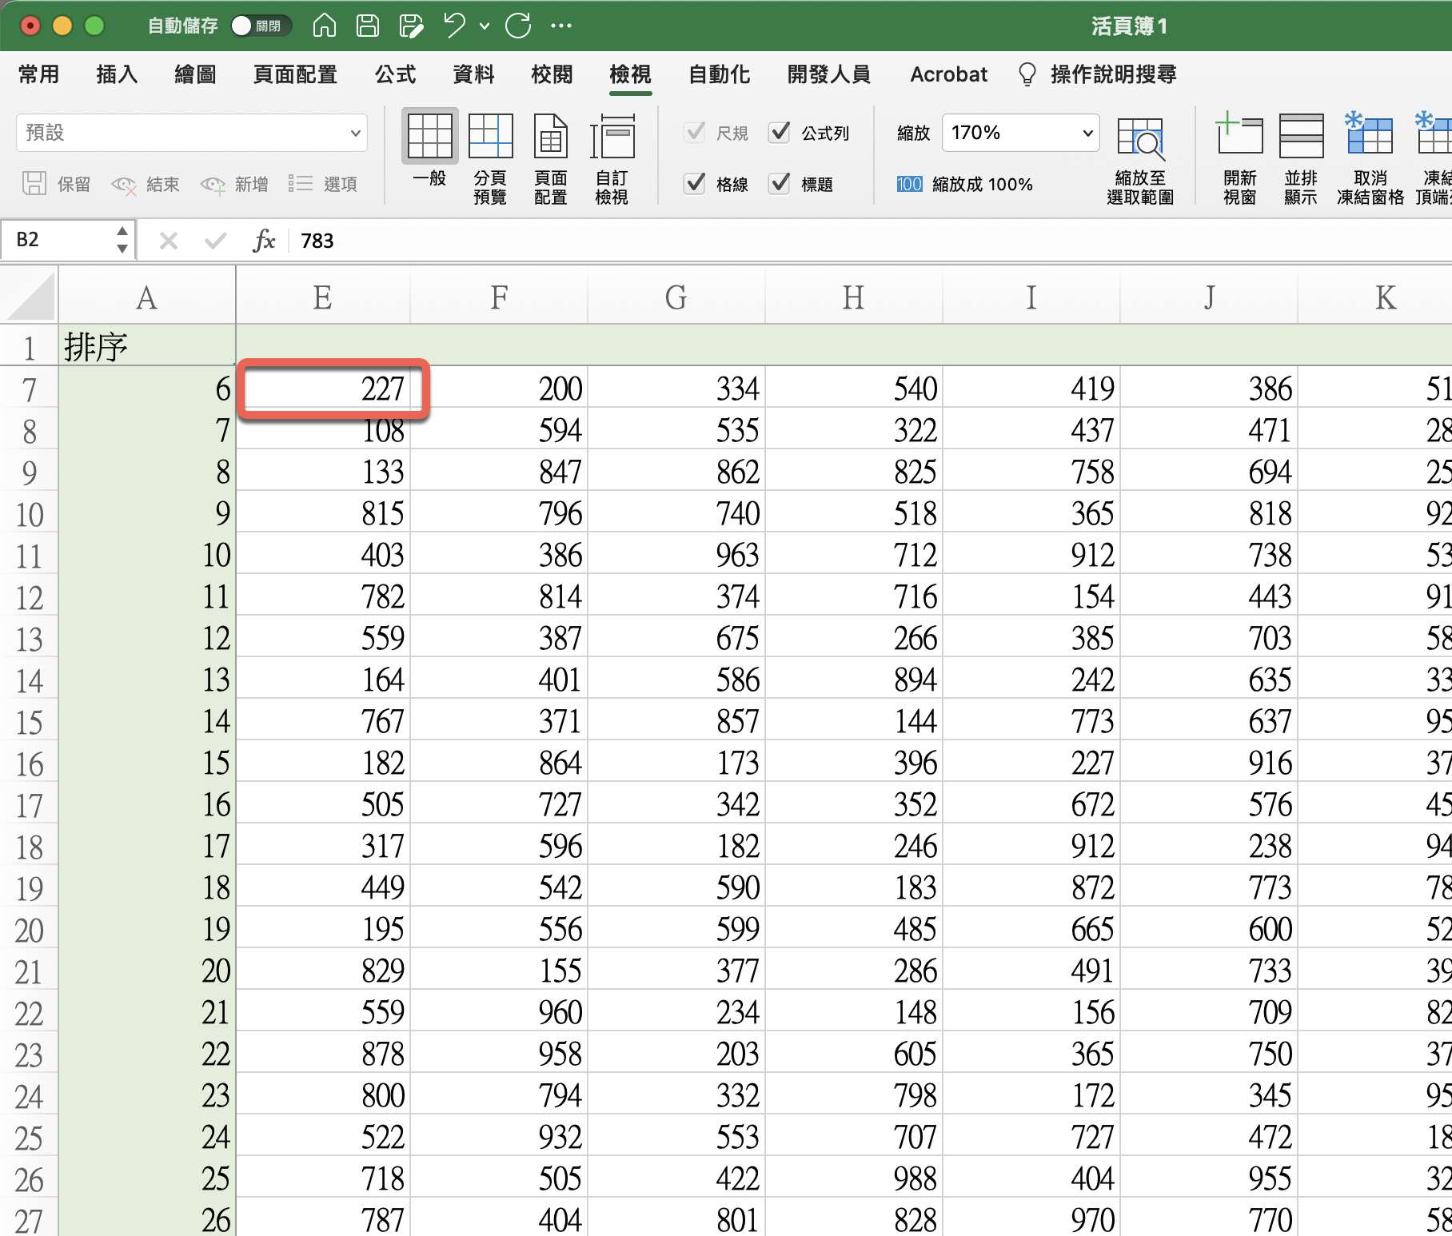Open the Formulas ribbon tab
Image resolution: width=1452 pixels, height=1236 pixels.
[395, 74]
